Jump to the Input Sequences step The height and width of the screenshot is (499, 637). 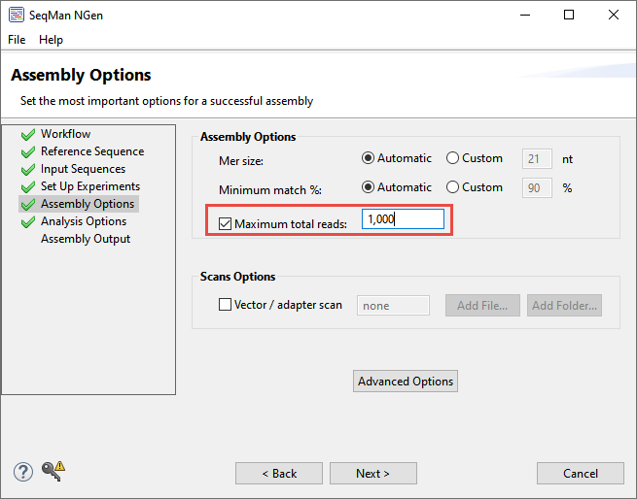pyautogui.click(x=83, y=169)
